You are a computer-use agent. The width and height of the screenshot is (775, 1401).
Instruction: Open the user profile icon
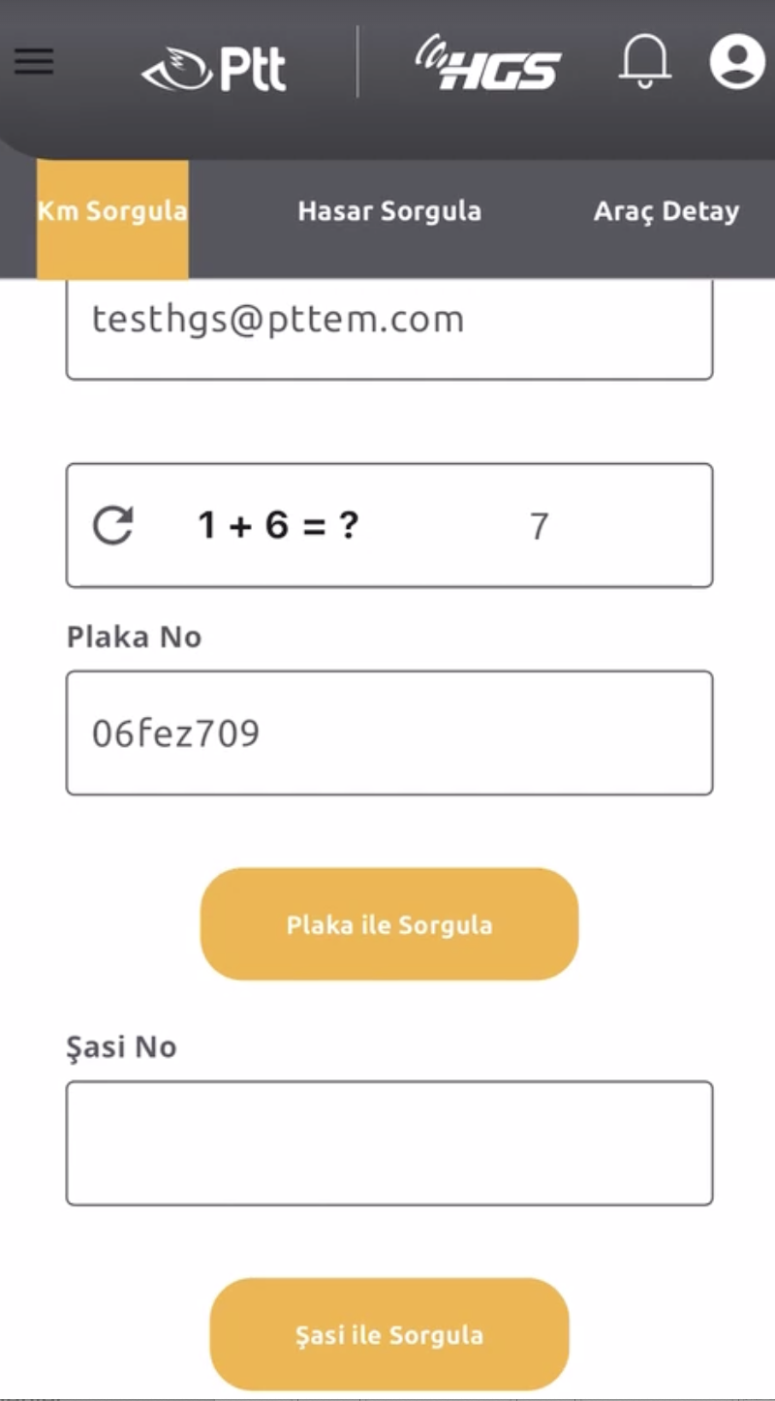(x=737, y=61)
